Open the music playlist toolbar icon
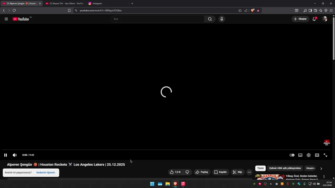This screenshot has height=188, width=335. coord(305,10)
